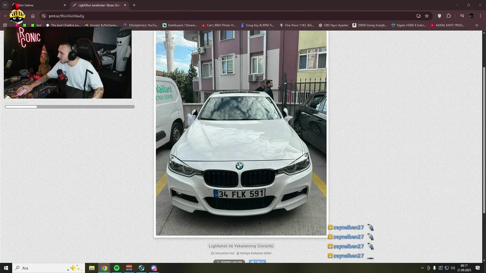This screenshot has width=486, height=273.
Task: Show more bookmarks with the chevron
Action: click(x=477, y=25)
